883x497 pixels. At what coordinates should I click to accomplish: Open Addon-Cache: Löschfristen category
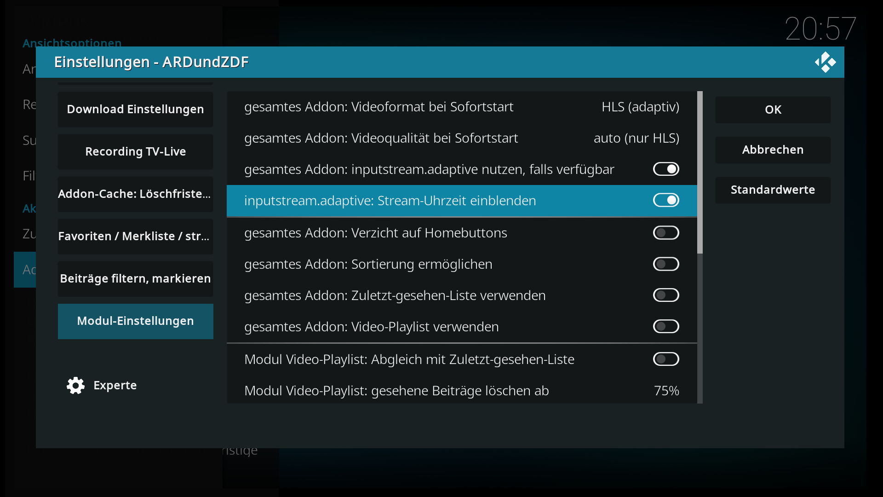click(x=135, y=194)
